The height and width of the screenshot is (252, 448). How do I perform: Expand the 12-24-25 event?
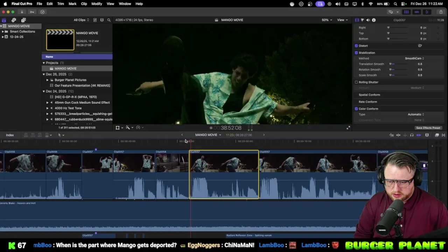click(3, 37)
